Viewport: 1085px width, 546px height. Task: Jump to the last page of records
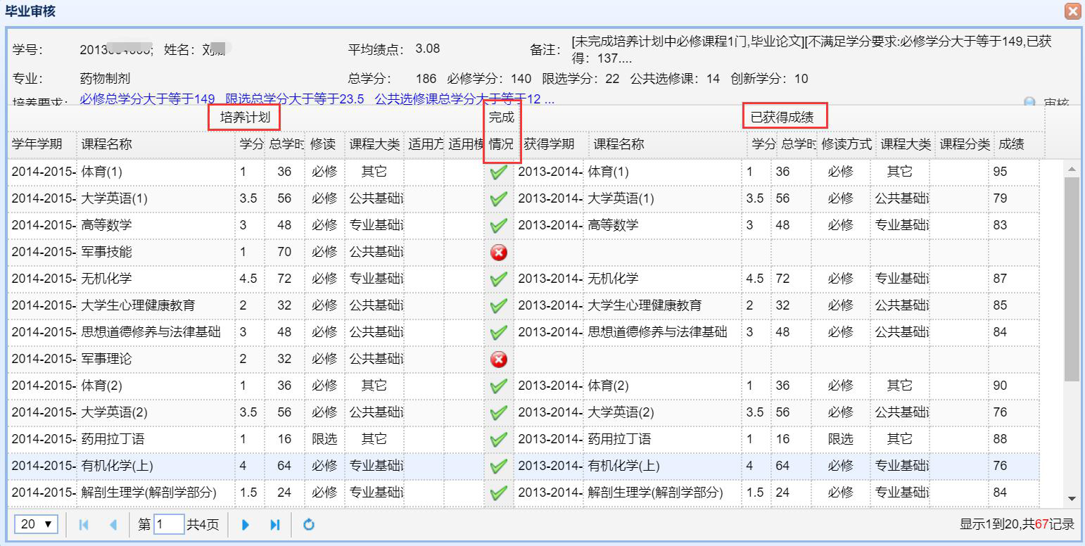[275, 525]
